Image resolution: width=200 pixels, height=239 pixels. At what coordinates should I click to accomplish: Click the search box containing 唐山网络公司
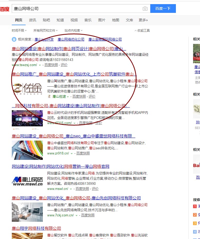click(77, 9)
